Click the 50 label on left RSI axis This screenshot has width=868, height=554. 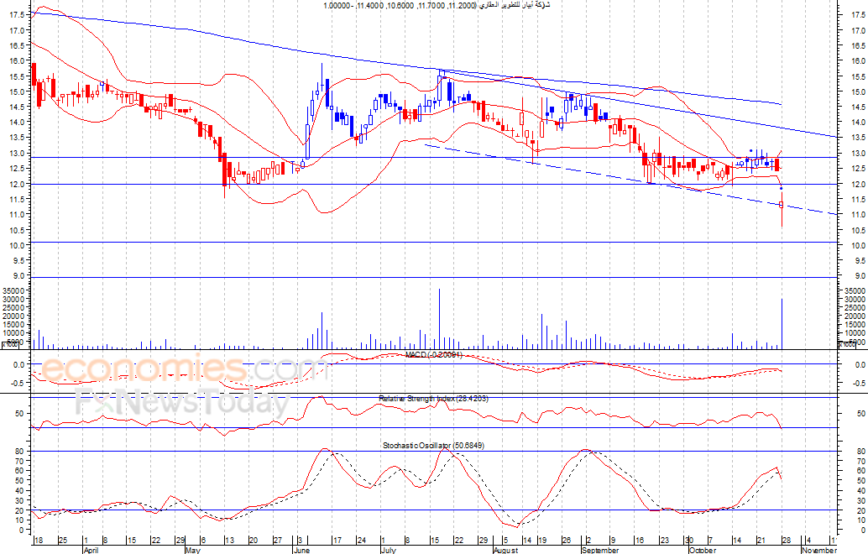click(x=19, y=414)
